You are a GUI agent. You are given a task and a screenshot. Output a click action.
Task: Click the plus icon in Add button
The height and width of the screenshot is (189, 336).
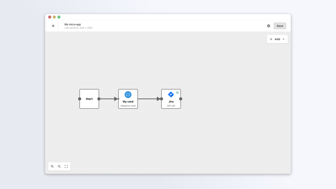click(271, 39)
